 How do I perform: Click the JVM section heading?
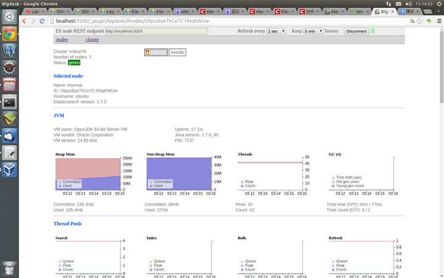point(59,116)
